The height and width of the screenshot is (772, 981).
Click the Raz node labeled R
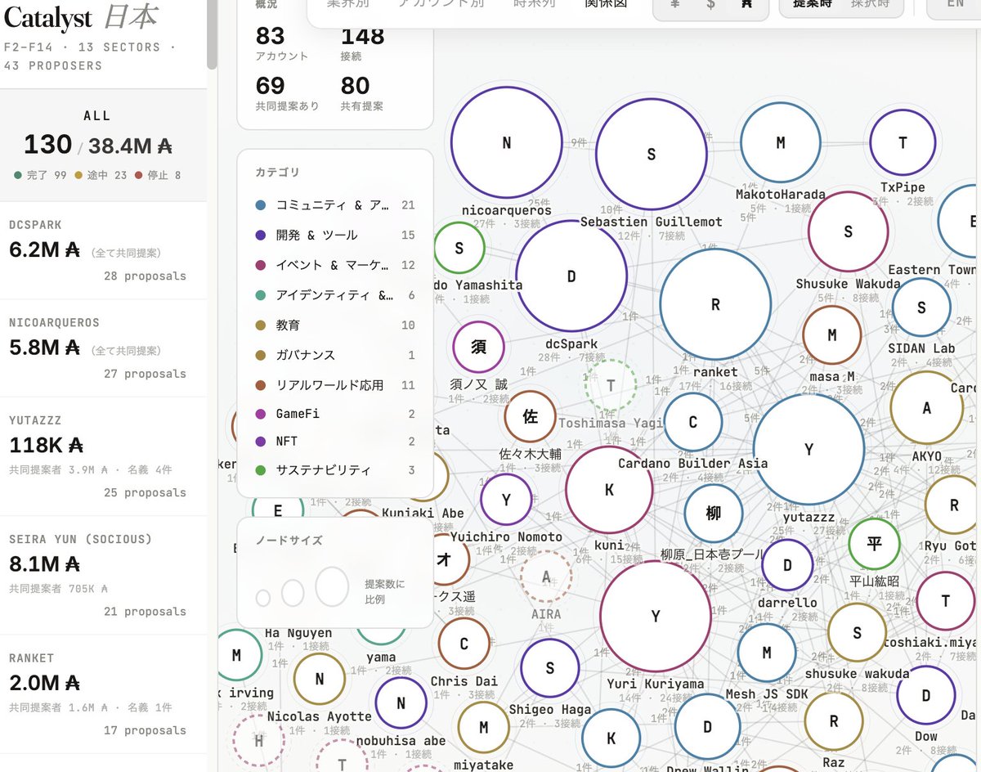(834, 721)
